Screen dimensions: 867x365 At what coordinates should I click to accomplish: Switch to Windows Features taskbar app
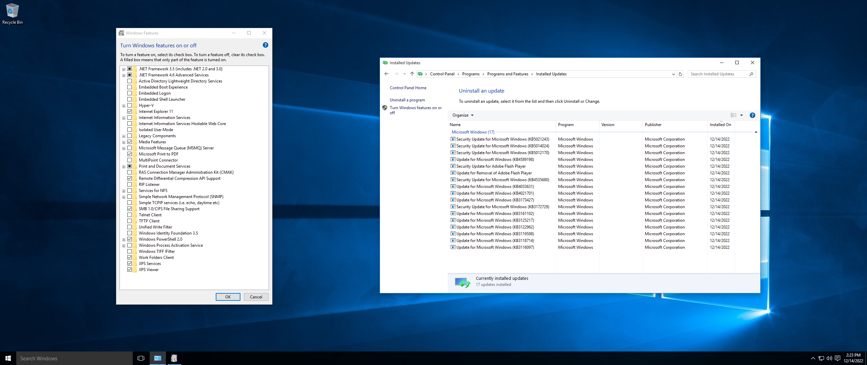tap(174, 358)
